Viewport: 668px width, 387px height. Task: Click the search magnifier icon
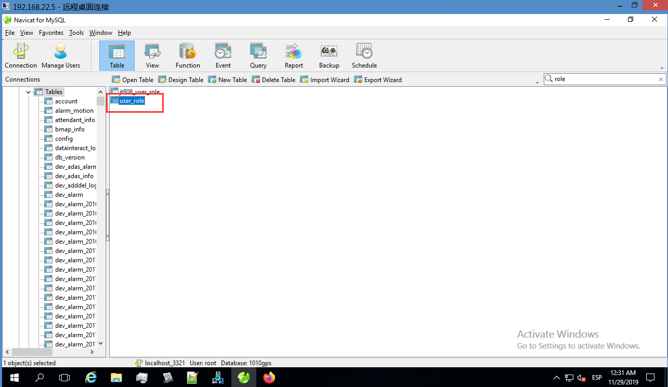[x=549, y=79]
